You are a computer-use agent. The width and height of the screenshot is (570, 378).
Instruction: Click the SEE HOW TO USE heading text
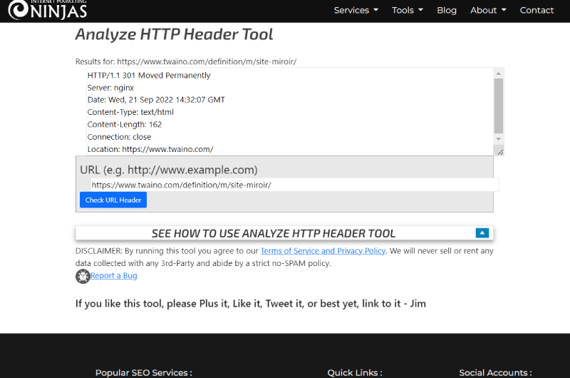pyautogui.click(x=274, y=233)
